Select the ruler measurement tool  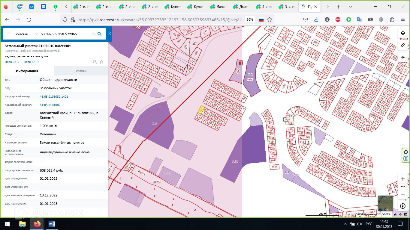403,45
